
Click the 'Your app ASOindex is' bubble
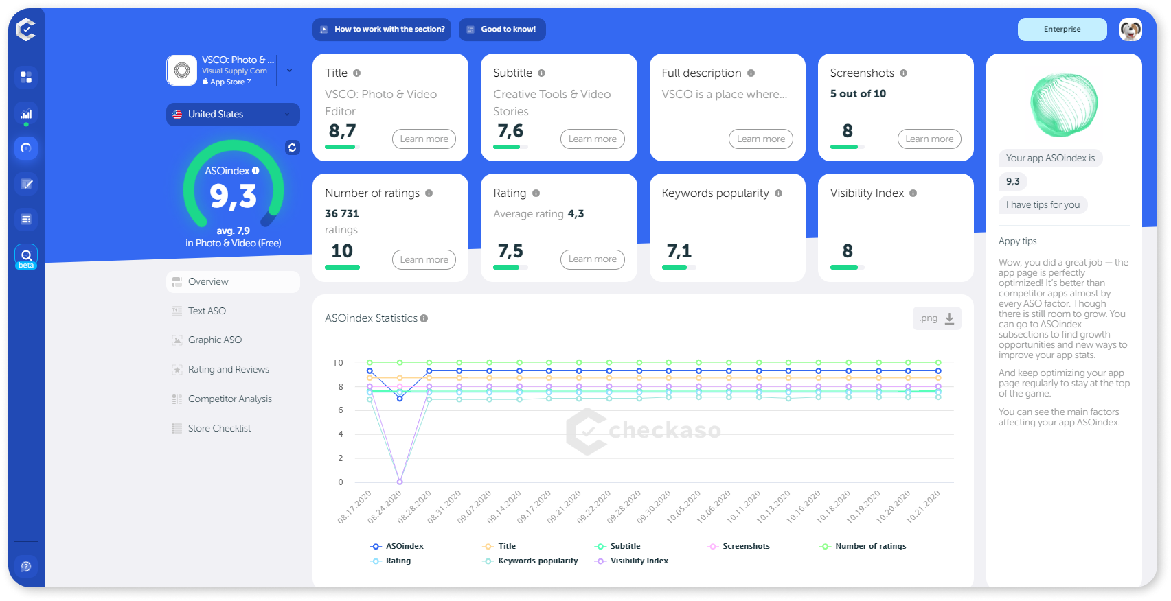(1050, 158)
